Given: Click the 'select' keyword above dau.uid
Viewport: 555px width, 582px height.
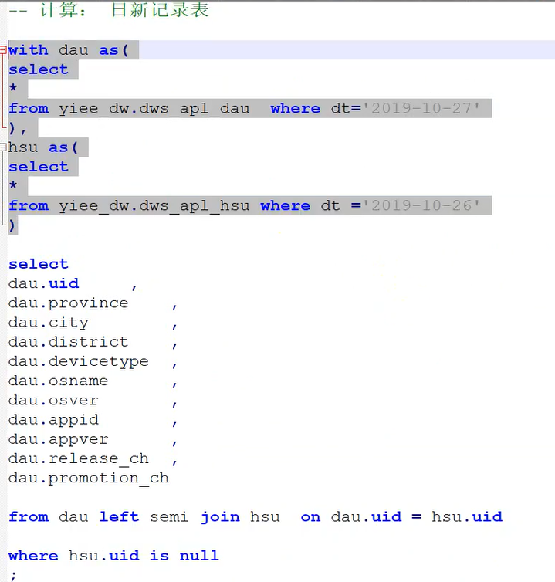Looking at the screenshot, I should (39, 264).
